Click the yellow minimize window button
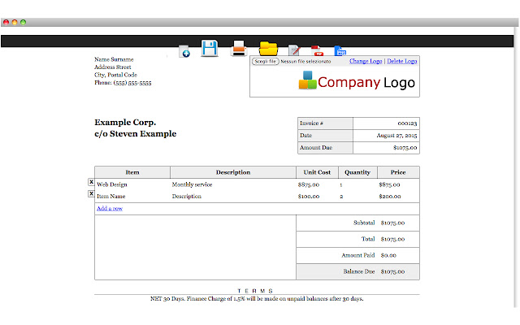520x325 pixels. pyautogui.click(x=15, y=22)
